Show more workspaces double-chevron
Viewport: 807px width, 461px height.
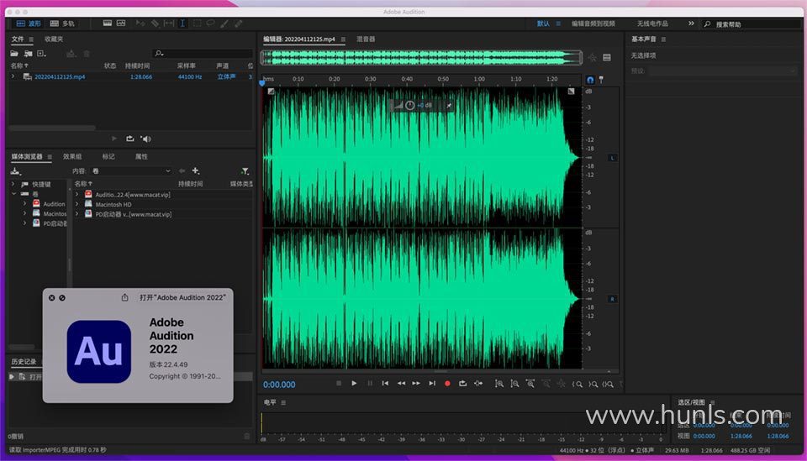tap(691, 24)
